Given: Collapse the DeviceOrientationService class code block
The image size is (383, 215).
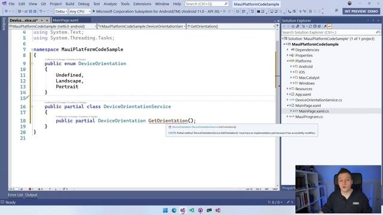Looking at the screenshot, I should click(32, 106).
